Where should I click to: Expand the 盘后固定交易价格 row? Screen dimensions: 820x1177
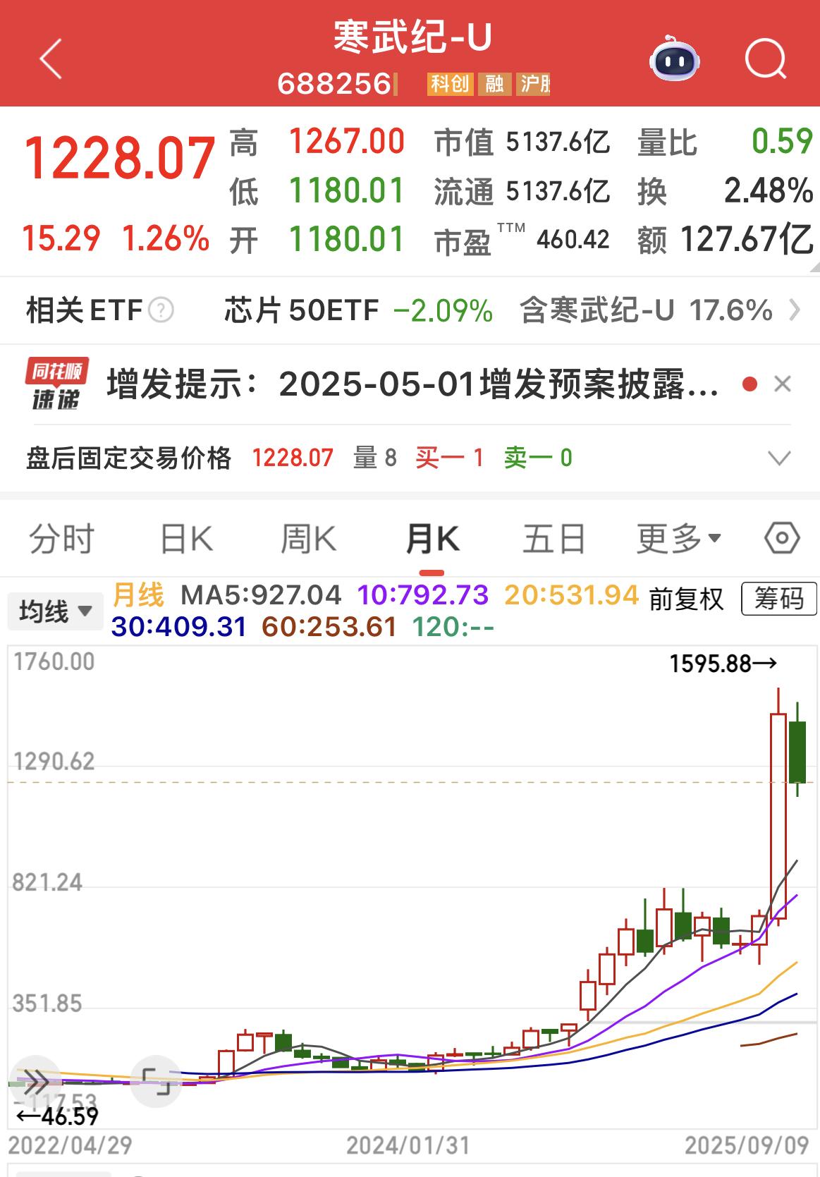[x=779, y=459]
